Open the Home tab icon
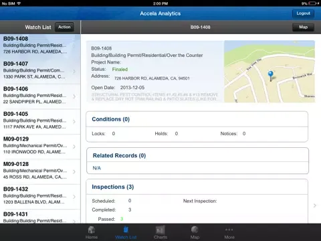The height and width of the screenshot is (241, 321). [x=92, y=230]
